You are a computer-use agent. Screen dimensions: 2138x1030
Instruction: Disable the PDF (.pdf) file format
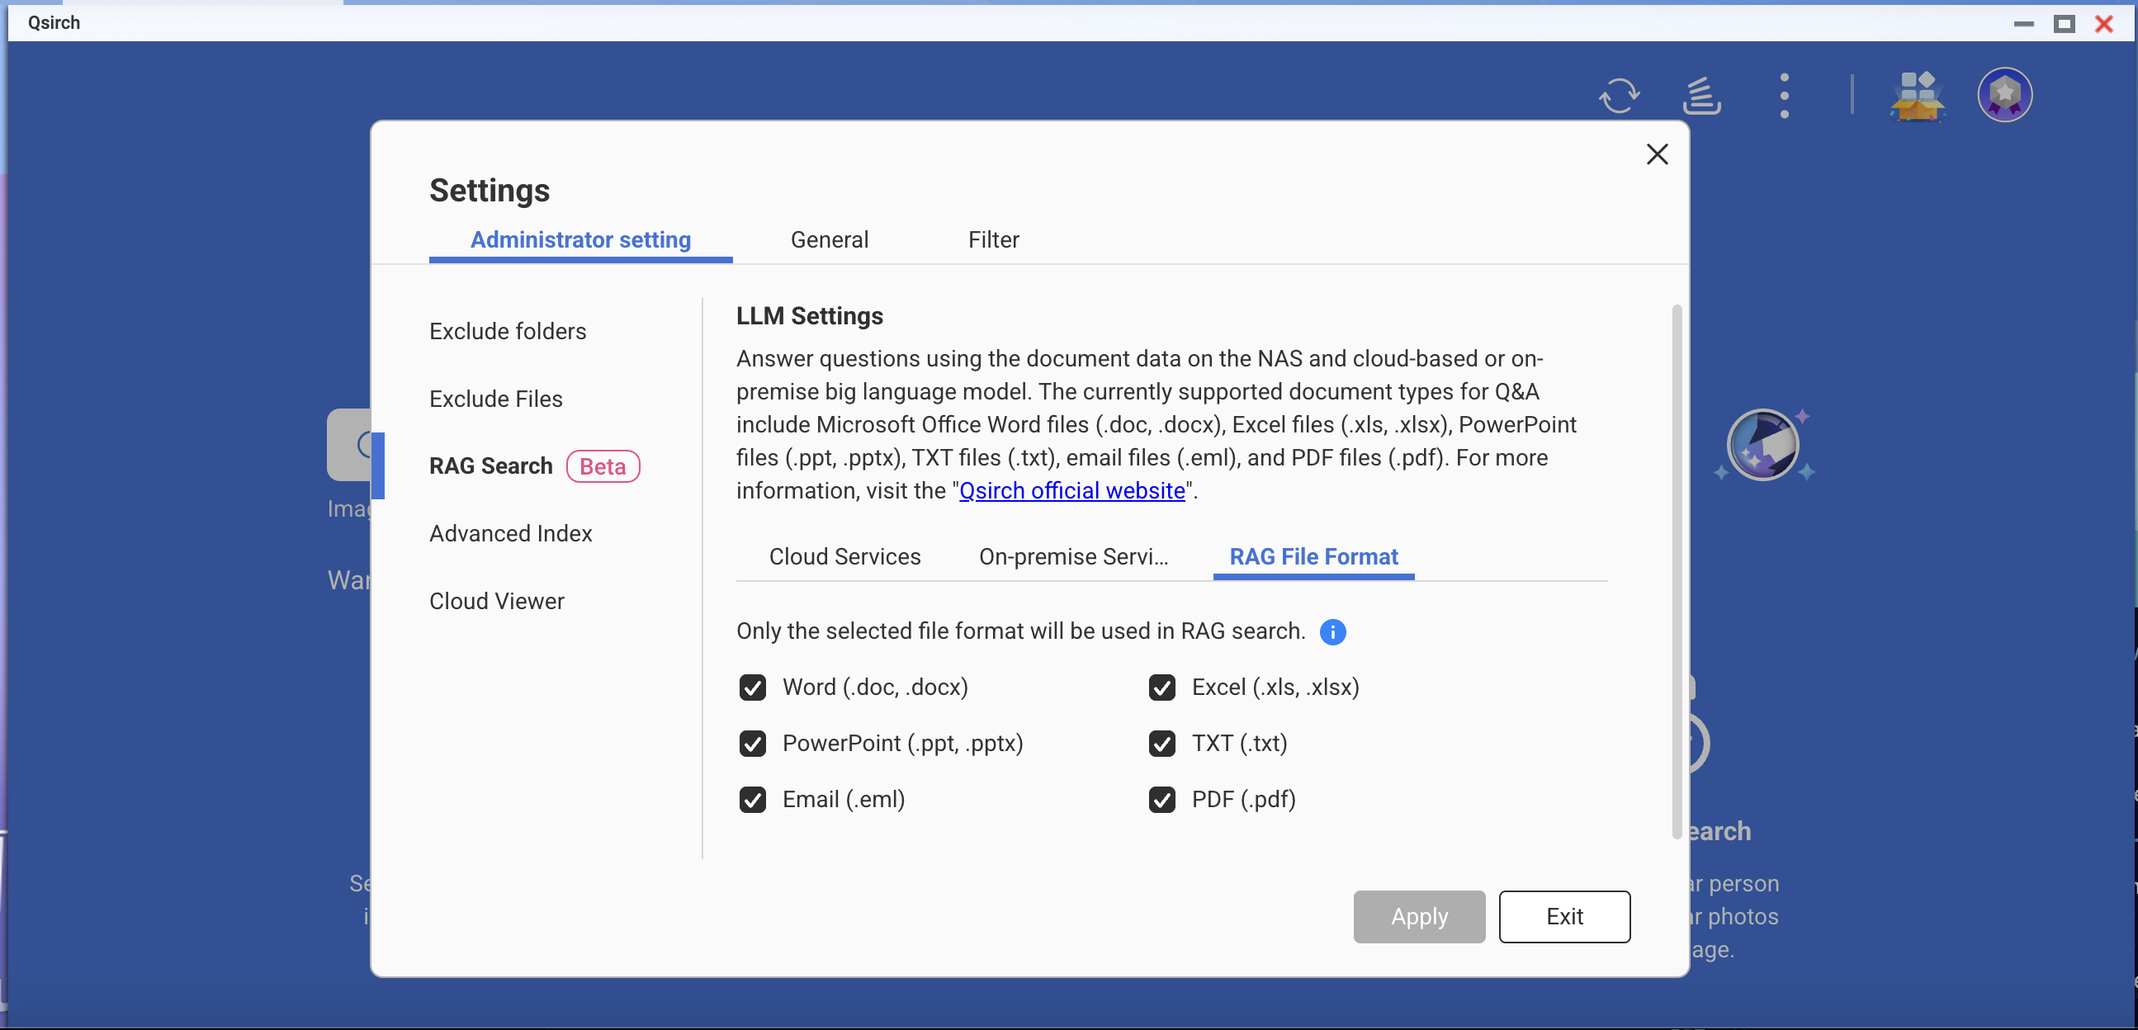pos(1161,800)
